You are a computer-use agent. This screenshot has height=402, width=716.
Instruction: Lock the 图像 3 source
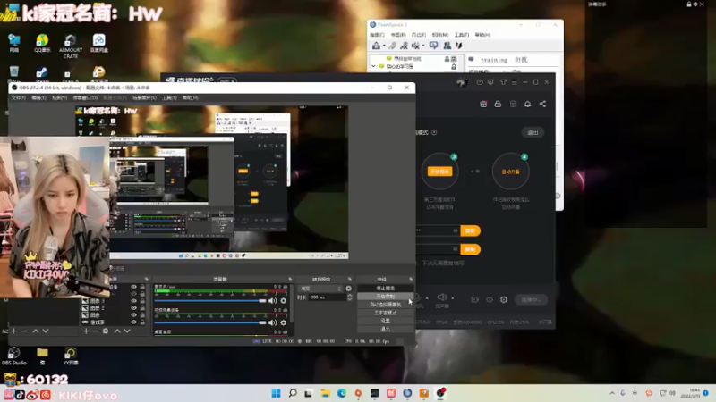(x=142, y=301)
